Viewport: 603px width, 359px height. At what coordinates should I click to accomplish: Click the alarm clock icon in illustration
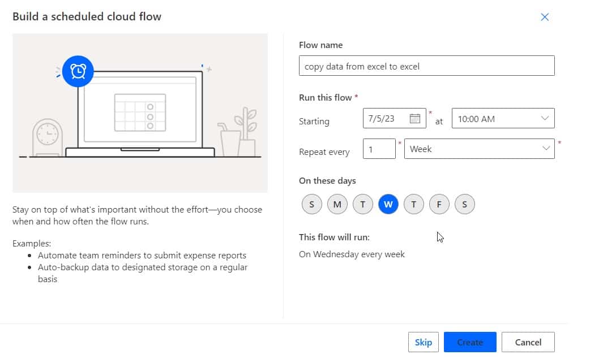pyautogui.click(x=78, y=71)
